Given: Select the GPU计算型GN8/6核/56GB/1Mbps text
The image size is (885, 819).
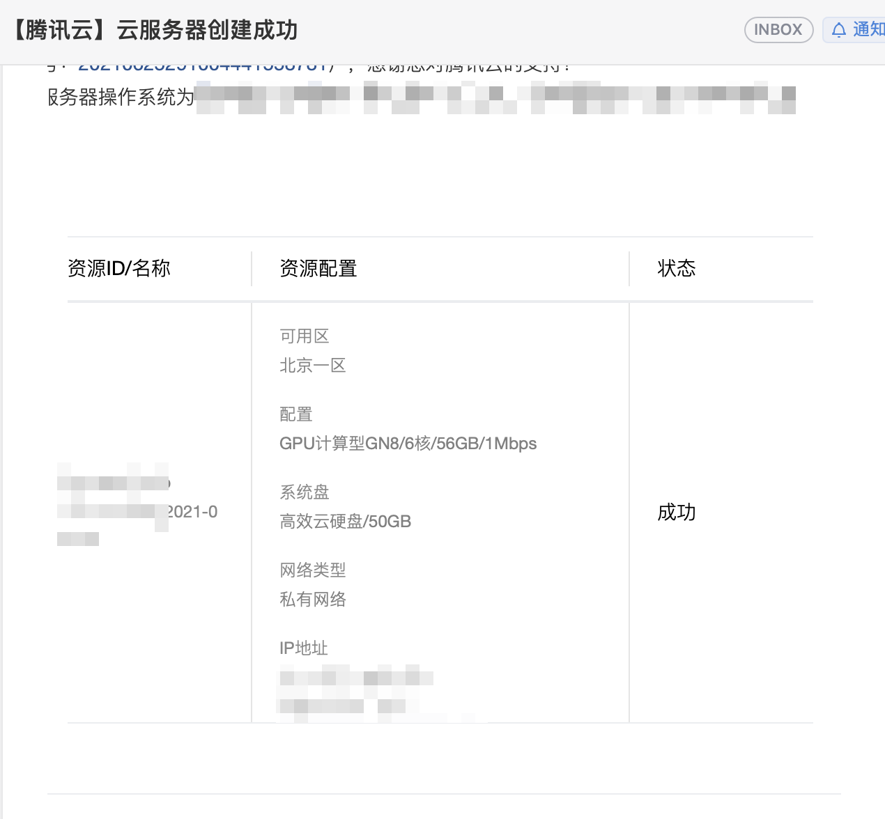Looking at the screenshot, I should tap(408, 444).
